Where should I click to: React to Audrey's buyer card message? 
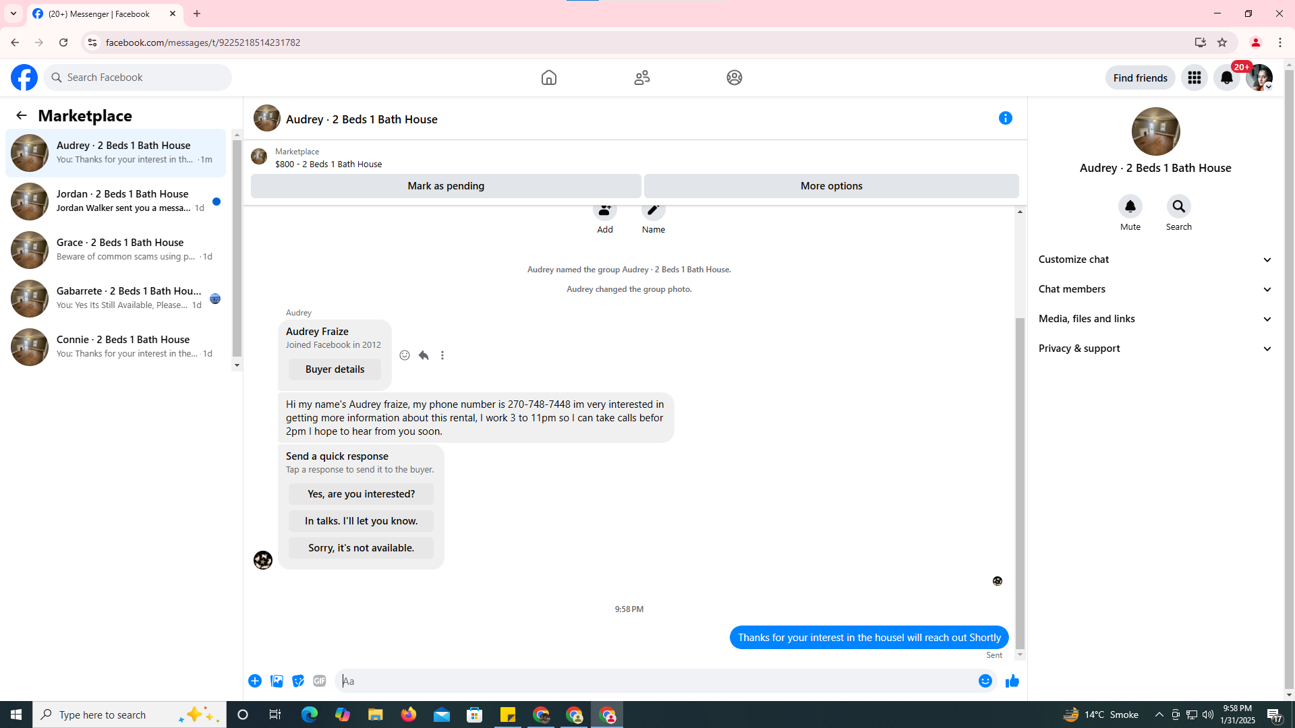point(405,355)
